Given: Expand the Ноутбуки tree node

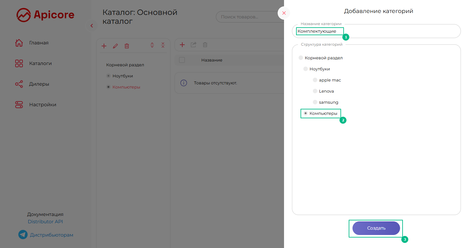Looking at the screenshot, I should [108, 76].
